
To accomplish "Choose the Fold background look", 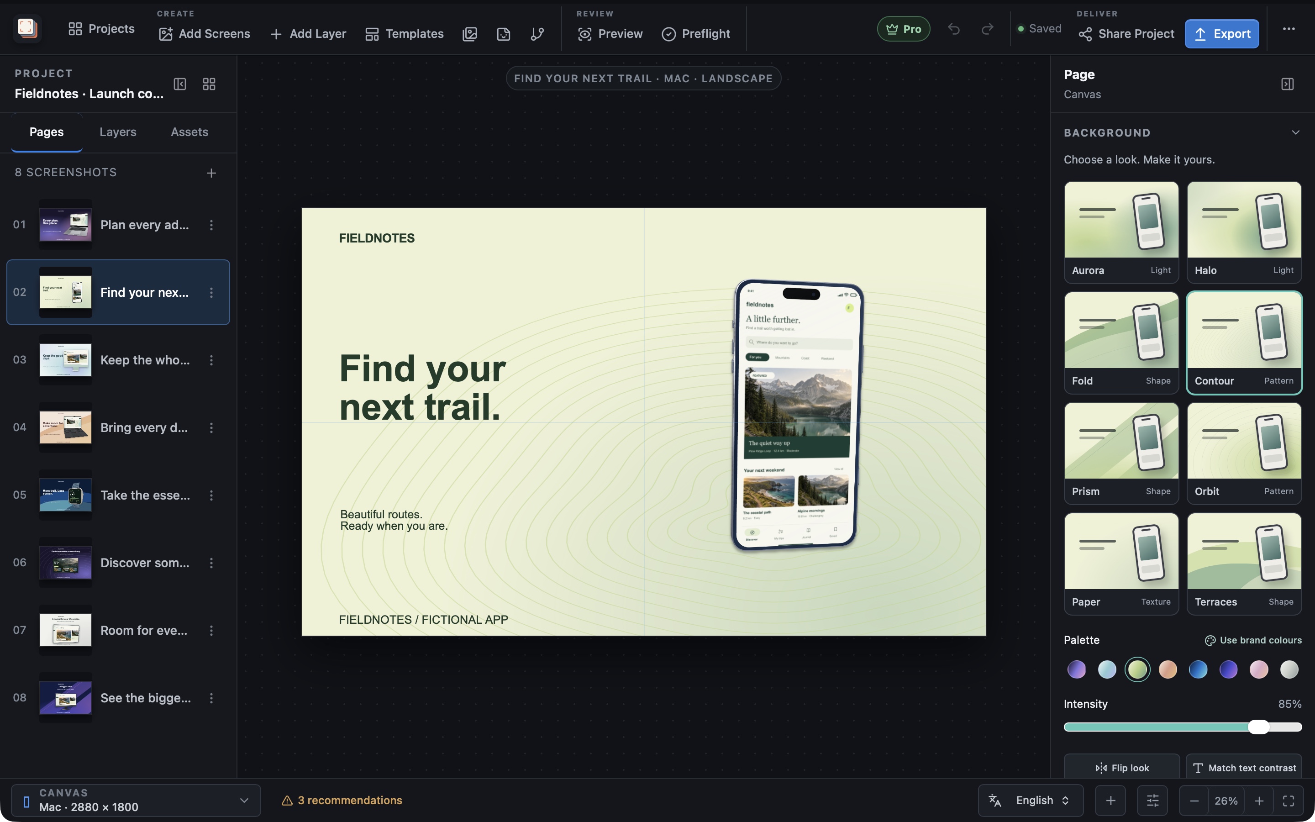I will point(1121,342).
